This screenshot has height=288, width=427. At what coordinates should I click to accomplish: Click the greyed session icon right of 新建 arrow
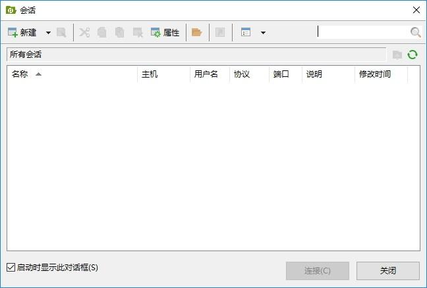point(61,33)
